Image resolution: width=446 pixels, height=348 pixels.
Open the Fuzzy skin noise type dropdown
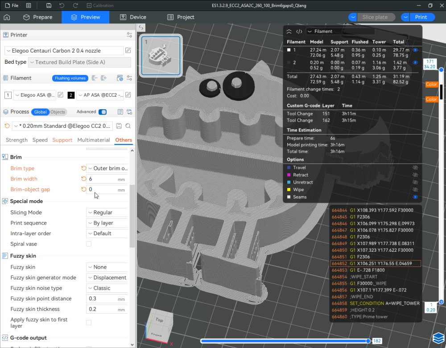tap(107, 288)
